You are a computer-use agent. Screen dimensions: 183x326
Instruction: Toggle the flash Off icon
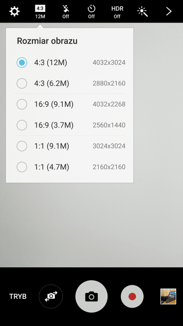pyautogui.click(x=66, y=11)
